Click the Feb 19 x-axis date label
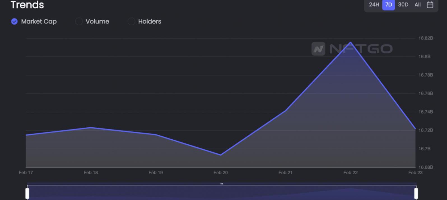Image resolution: width=447 pixels, height=200 pixels. click(155, 173)
